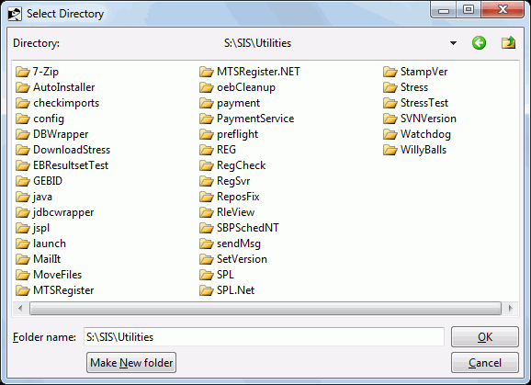Confirm selection with the OK button
Screen dimensions: 531x385
pos(484,337)
